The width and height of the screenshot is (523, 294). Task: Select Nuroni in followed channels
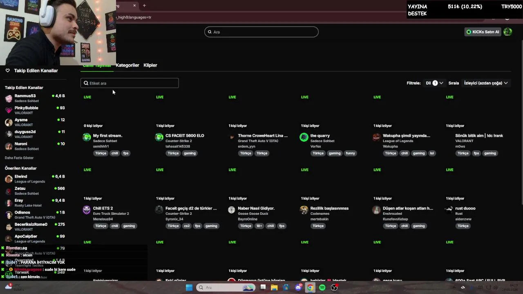pyautogui.click(x=35, y=146)
